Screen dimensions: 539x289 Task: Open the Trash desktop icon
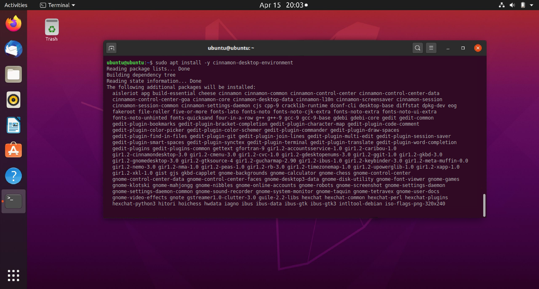pyautogui.click(x=51, y=30)
